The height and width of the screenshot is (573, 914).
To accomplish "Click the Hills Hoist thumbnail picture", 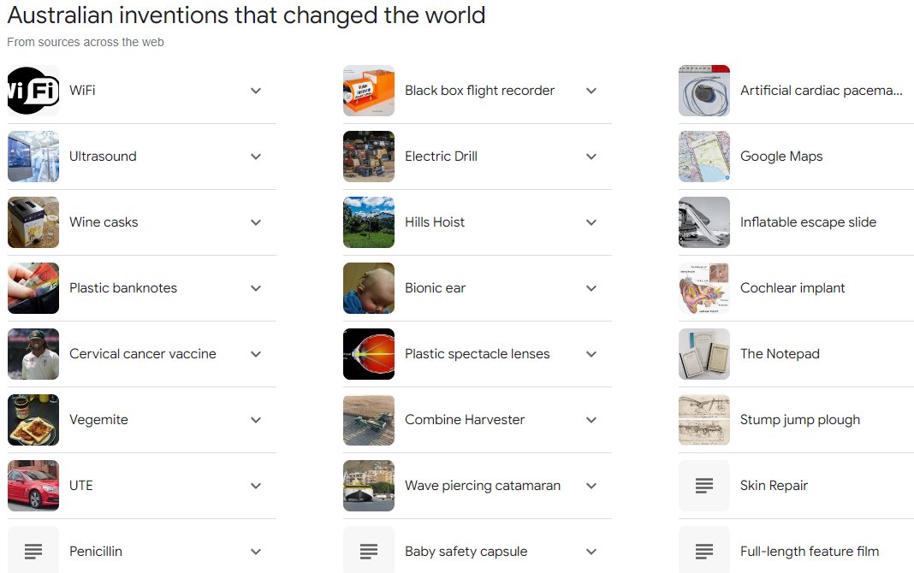I will tap(369, 222).
